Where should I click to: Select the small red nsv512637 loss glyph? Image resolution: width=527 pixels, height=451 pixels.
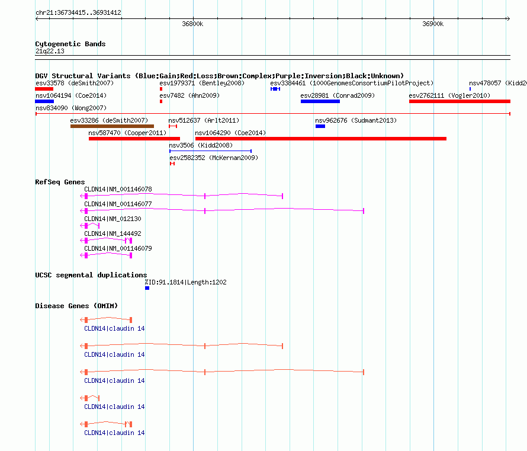pos(173,126)
